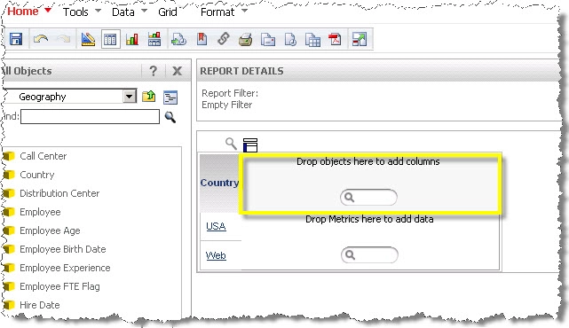Image resolution: width=569 pixels, height=328 pixels.
Task: Open the Tools menu
Action: coord(75,12)
